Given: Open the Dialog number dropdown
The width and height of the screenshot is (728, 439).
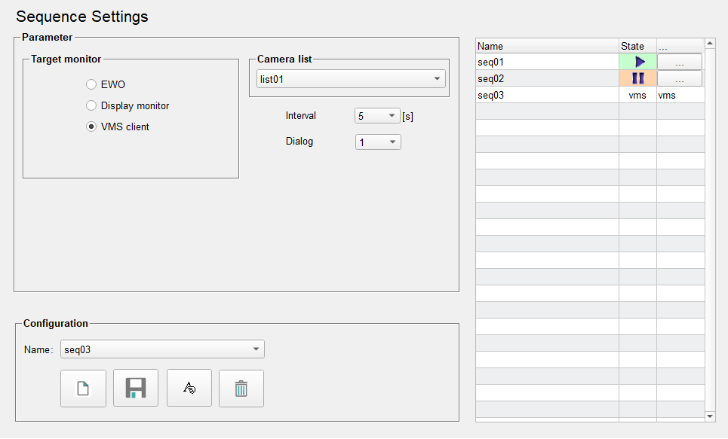Looking at the screenshot, I should (378, 142).
